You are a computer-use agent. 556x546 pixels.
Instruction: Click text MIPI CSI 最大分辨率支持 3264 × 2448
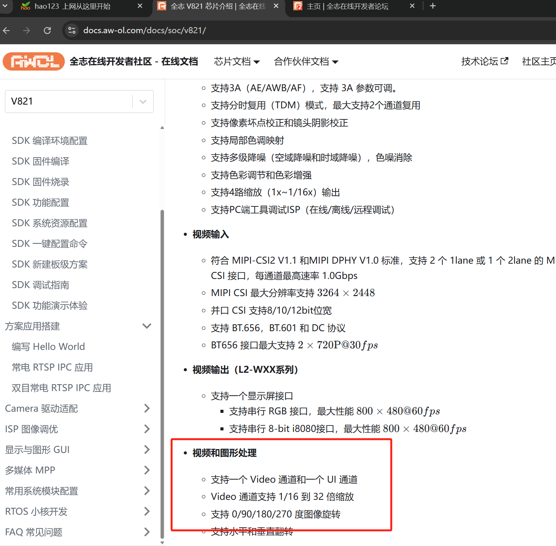[293, 293]
